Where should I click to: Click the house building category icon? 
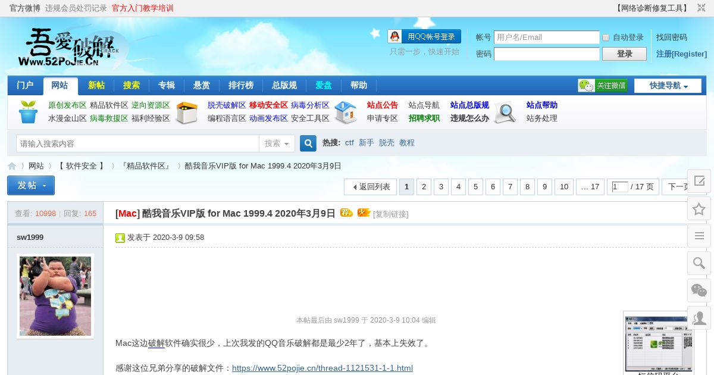point(346,112)
